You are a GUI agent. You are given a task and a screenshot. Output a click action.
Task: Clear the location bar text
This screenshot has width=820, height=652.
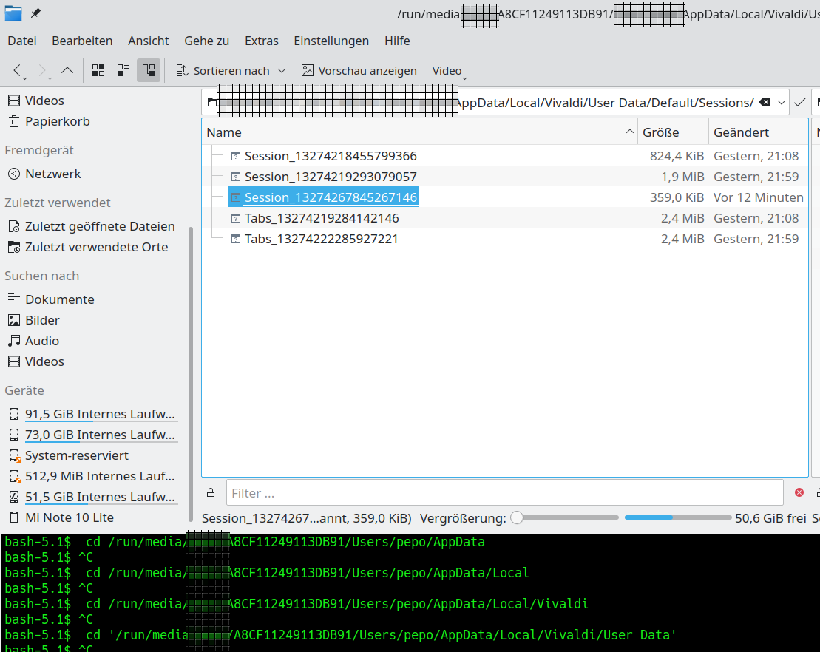pos(765,102)
